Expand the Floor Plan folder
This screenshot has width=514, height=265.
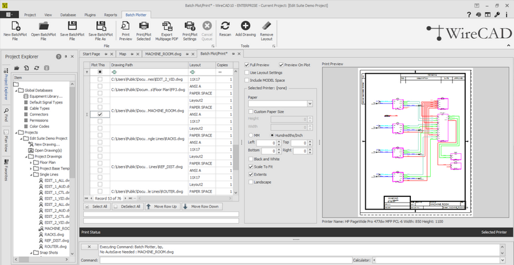31,163
